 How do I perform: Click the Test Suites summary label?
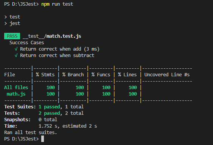tap(20, 107)
